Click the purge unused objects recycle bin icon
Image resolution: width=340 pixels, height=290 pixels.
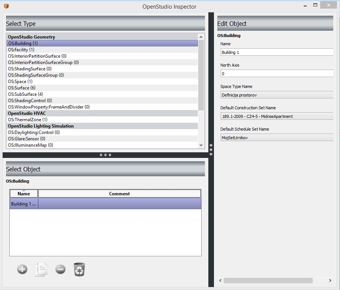(x=79, y=269)
